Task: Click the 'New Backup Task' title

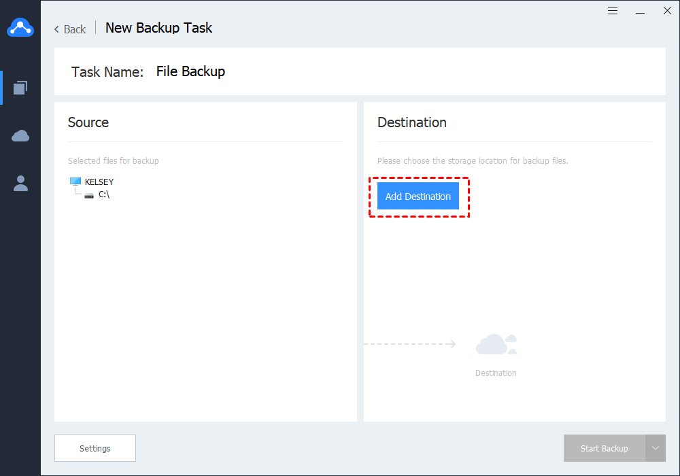Action: pos(158,28)
